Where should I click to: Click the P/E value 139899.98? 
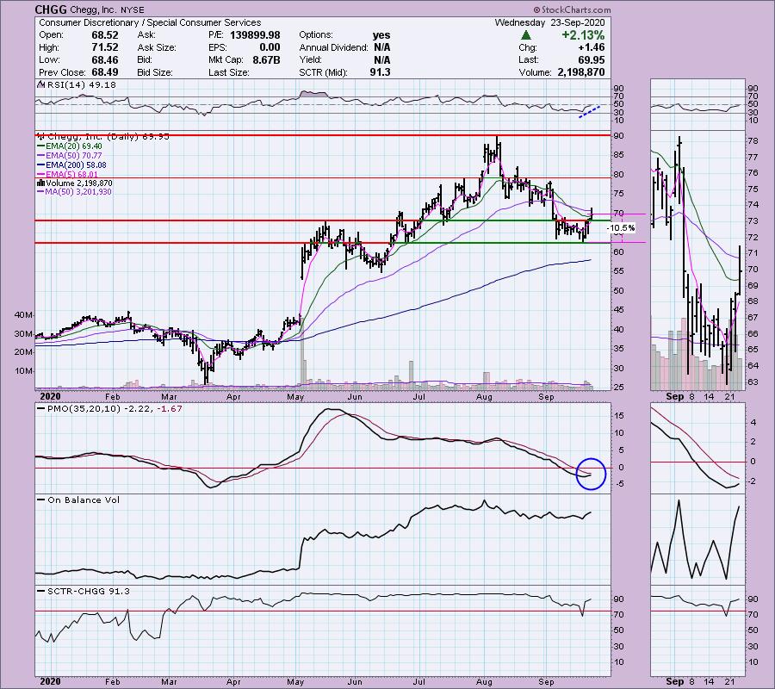coord(256,35)
